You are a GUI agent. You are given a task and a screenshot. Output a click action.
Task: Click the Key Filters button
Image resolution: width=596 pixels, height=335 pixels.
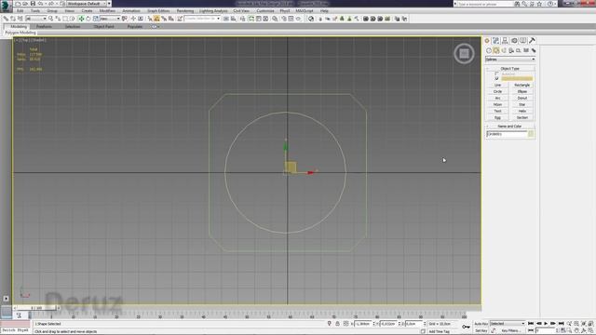(510, 331)
